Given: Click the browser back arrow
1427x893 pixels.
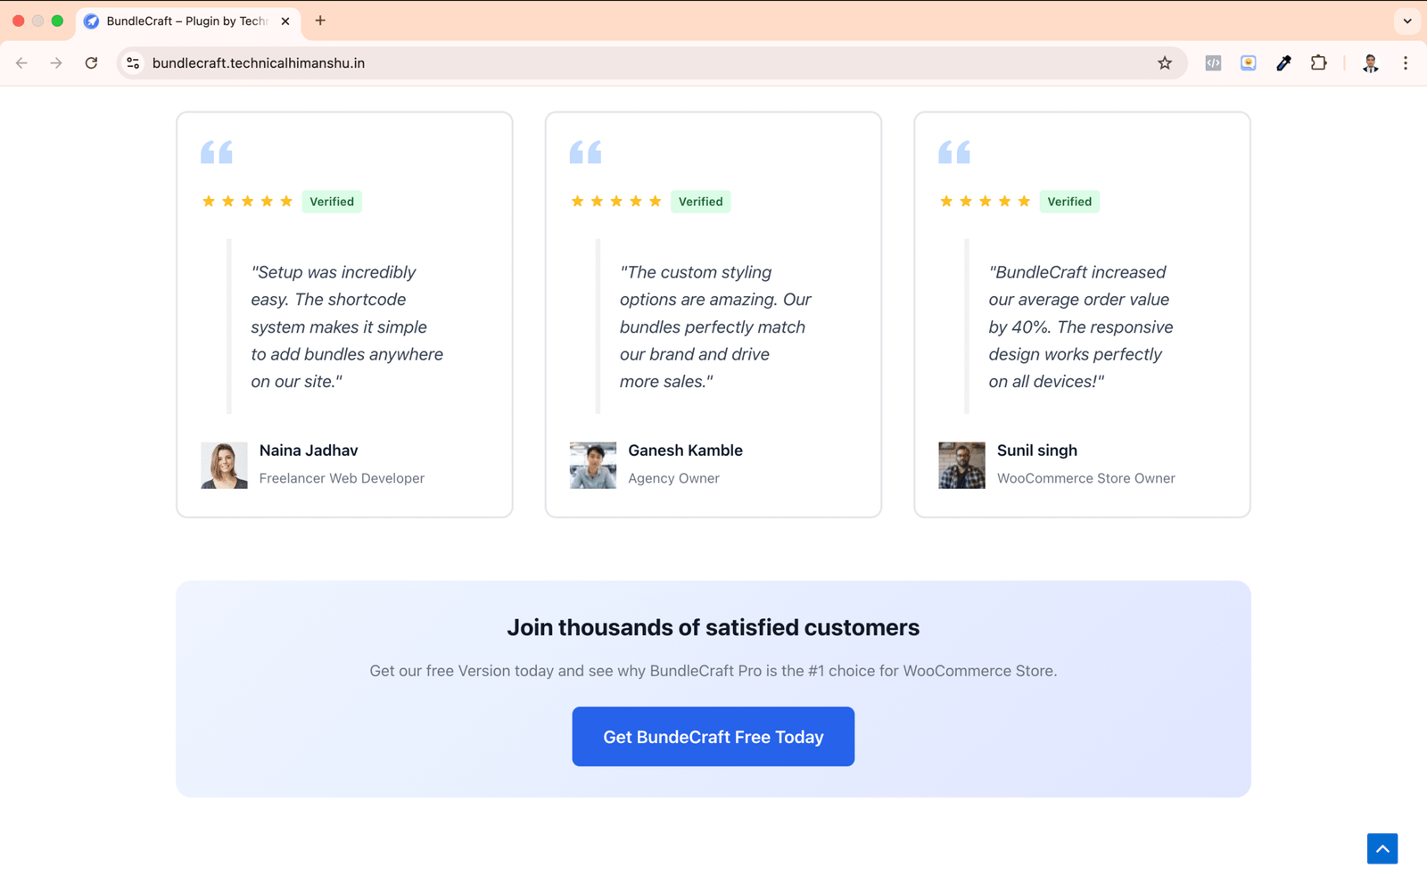Looking at the screenshot, I should pyautogui.click(x=21, y=63).
